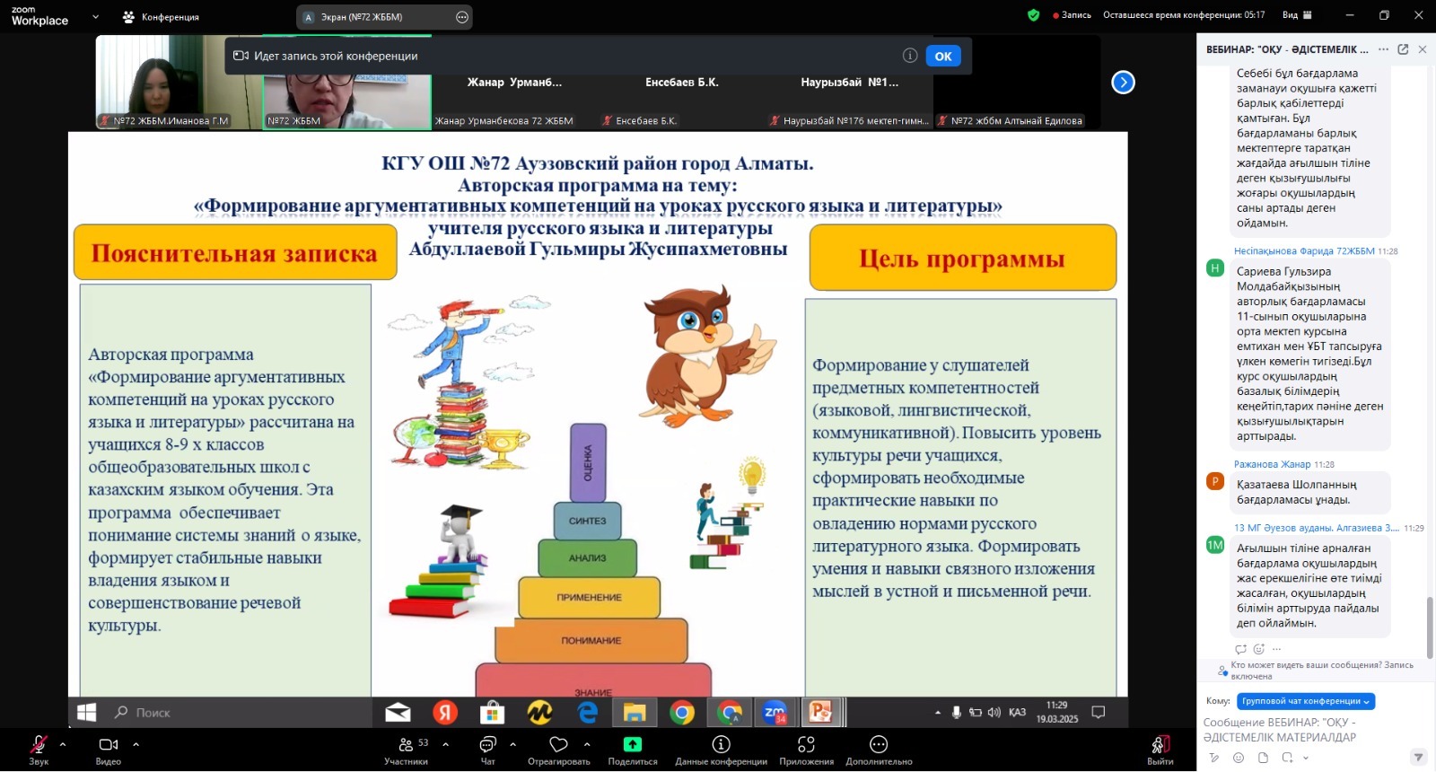Pop out the chat panel window
1436x772 pixels.
click(1403, 49)
